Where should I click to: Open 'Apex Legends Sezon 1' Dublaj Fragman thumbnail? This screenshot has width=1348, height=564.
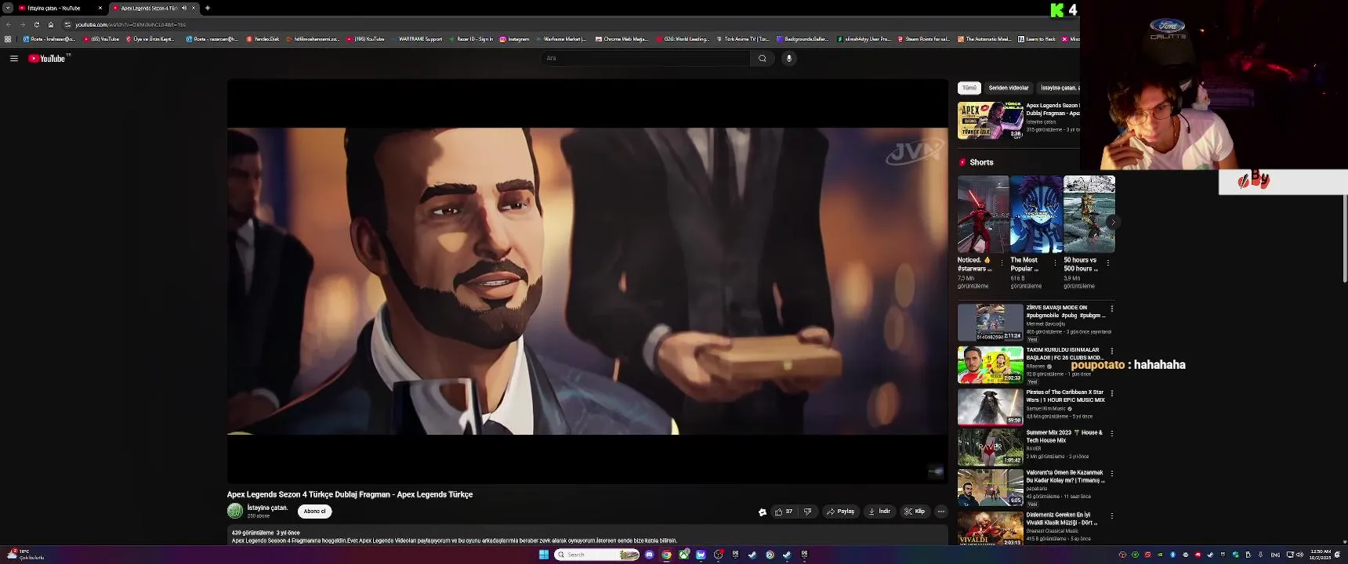[991, 121]
